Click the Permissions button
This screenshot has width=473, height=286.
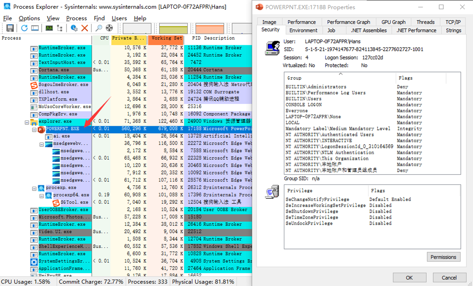(443, 257)
